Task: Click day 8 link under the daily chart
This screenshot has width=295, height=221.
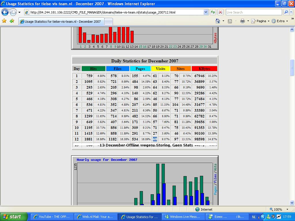Action: point(111,47)
